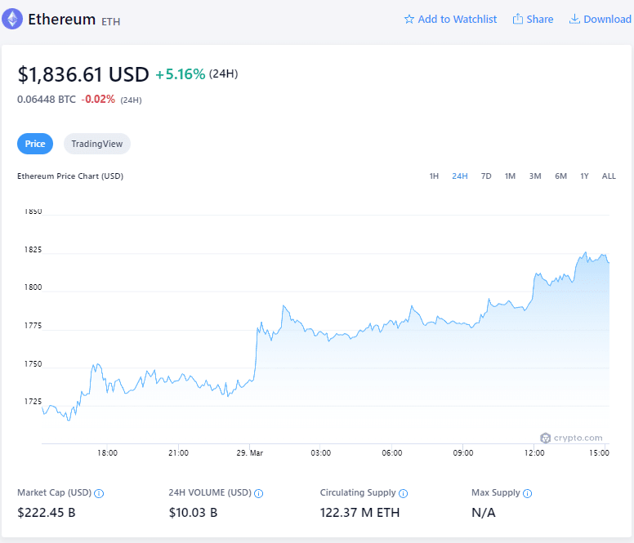Click the 122.37 M ETH supply value
Screen dimensions: 634x543
coord(359,513)
